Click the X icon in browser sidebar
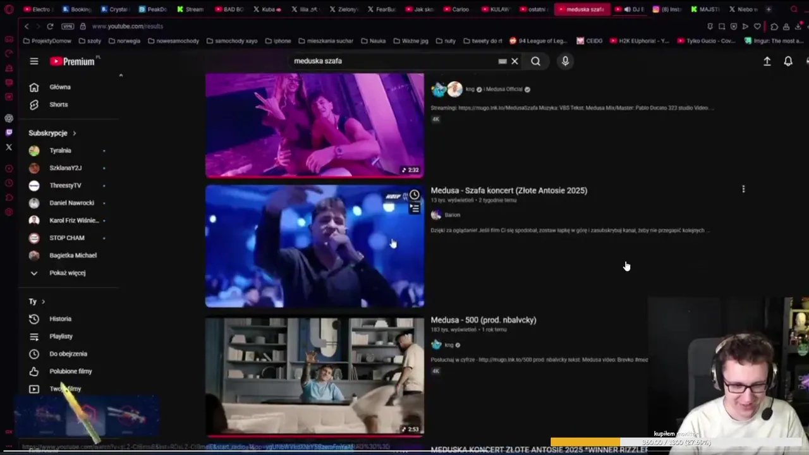 click(x=9, y=147)
